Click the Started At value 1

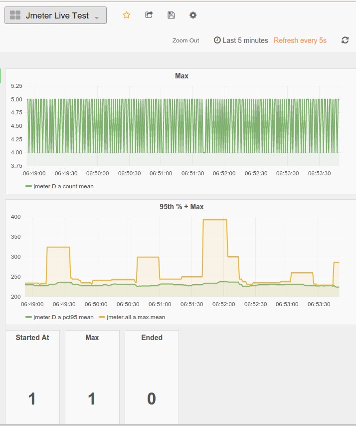(32, 399)
